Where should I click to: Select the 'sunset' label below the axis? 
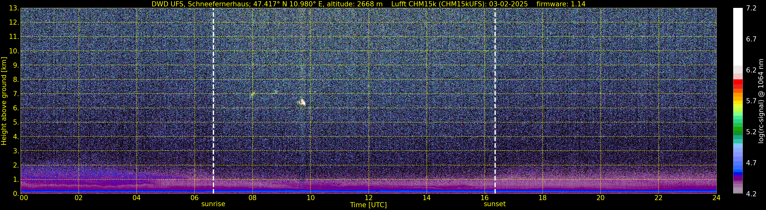[x=494, y=204]
